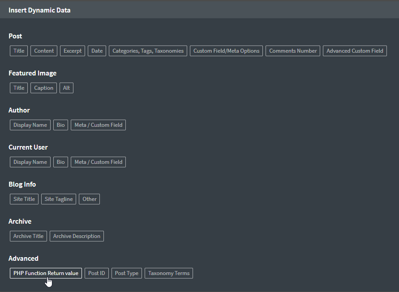The image size is (399, 292).
Task: Choose Advanced Custom Field
Action: point(355,51)
